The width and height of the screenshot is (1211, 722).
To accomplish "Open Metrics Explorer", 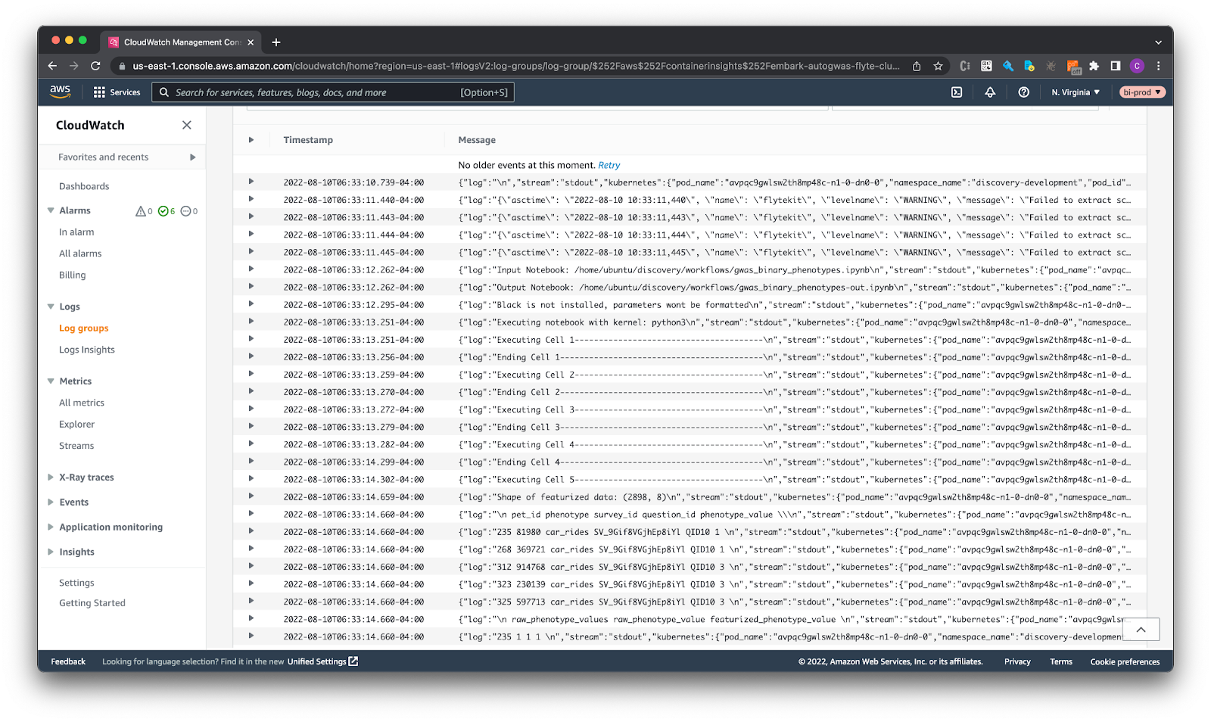I will 77,425.
